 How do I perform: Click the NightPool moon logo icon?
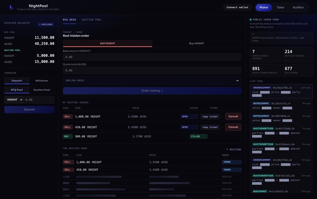(11, 7)
